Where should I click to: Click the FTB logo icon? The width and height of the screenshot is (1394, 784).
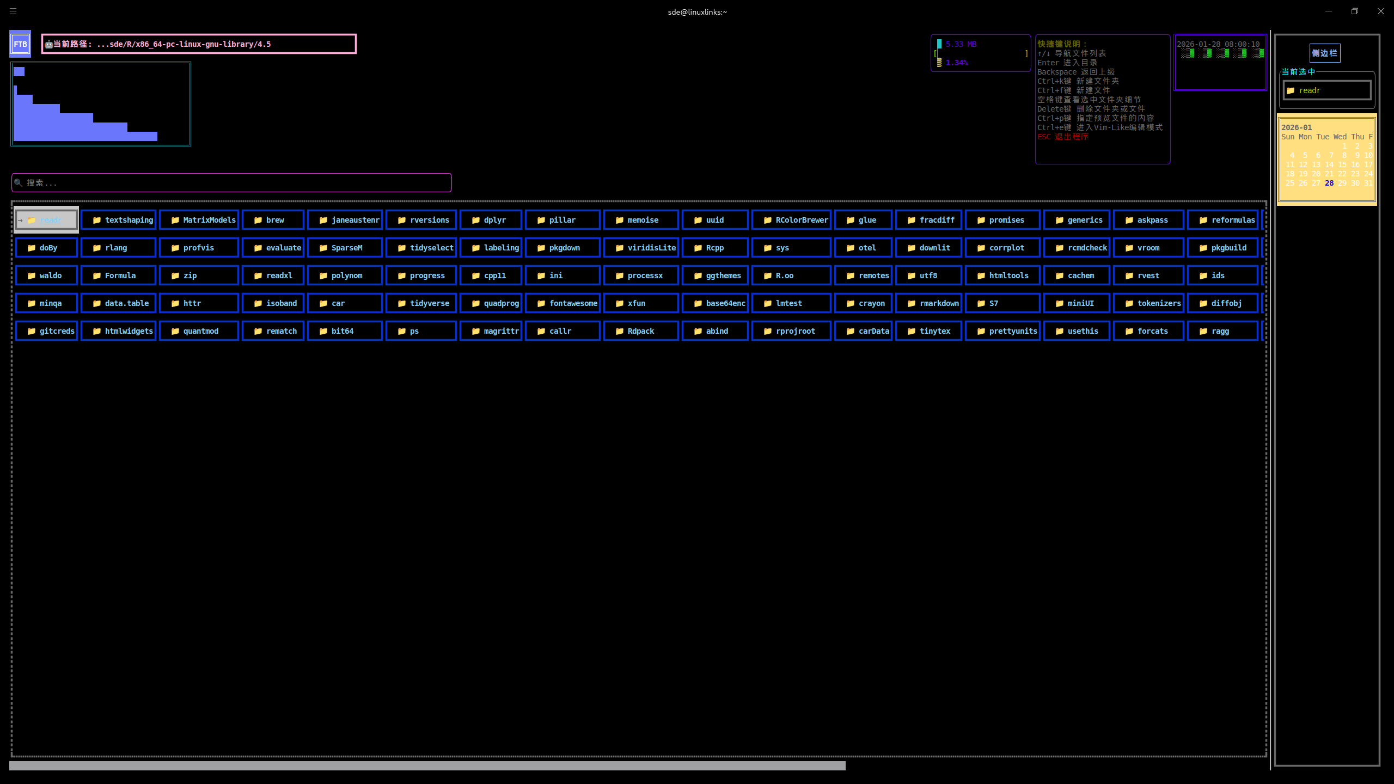[20, 44]
